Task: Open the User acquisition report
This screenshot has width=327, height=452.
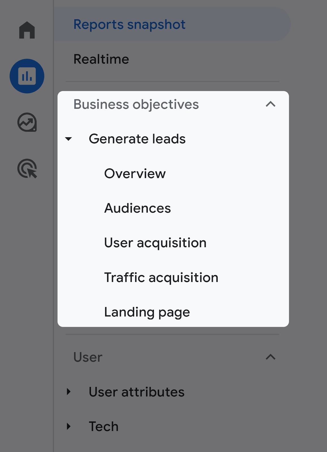Action: point(155,243)
